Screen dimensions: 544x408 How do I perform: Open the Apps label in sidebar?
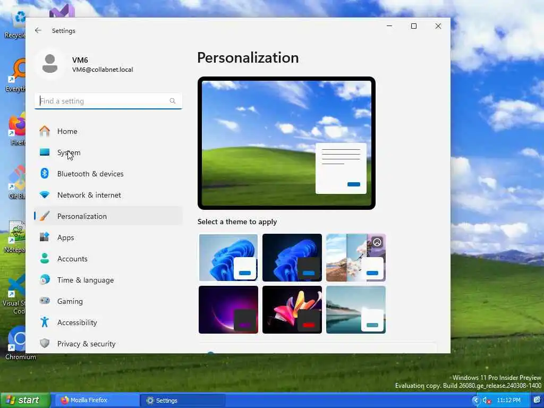(65, 237)
